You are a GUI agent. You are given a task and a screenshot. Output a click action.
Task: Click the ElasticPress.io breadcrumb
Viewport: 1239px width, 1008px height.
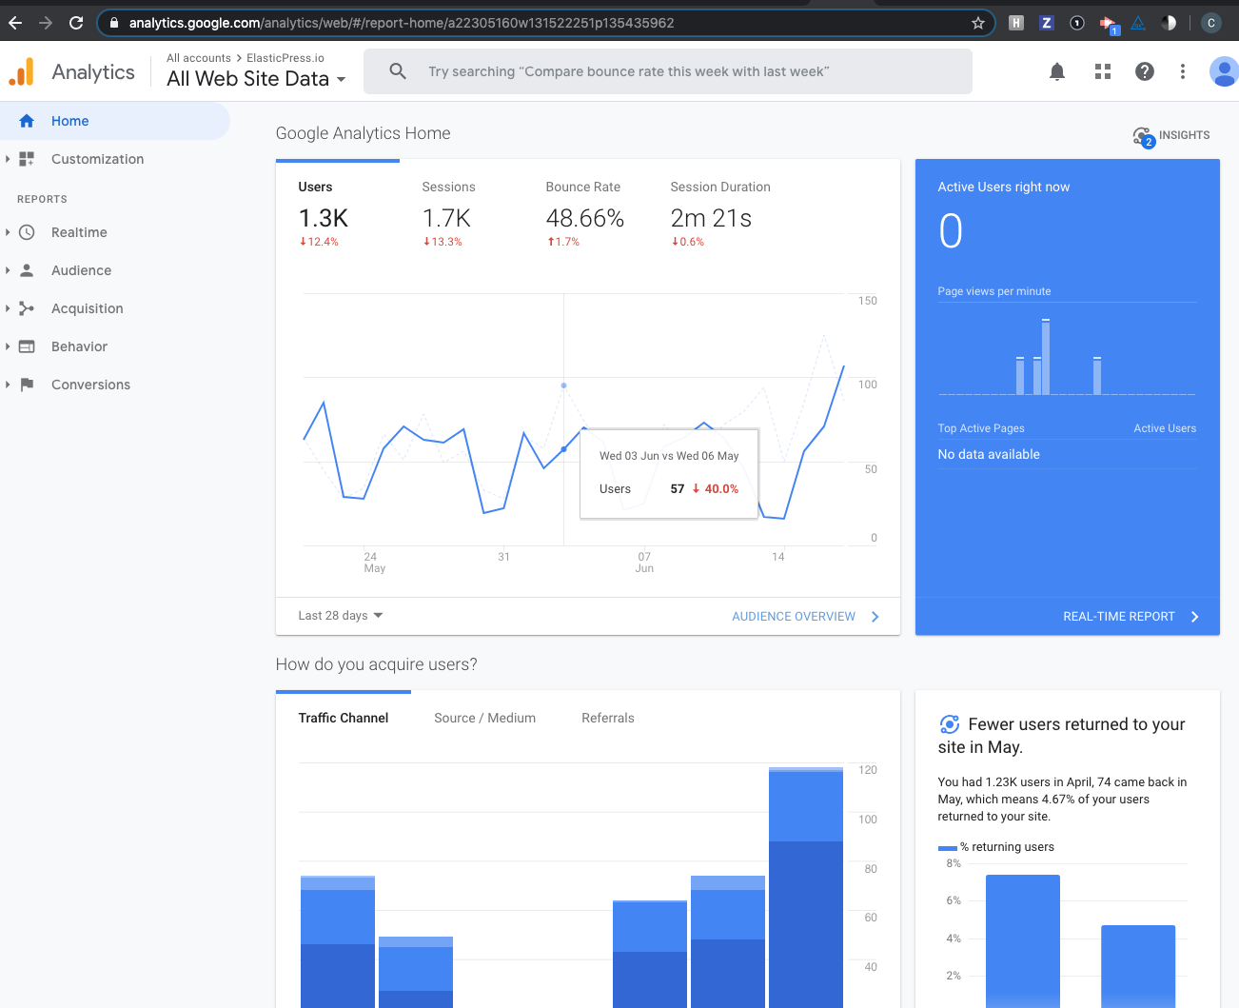[x=285, y=58]
